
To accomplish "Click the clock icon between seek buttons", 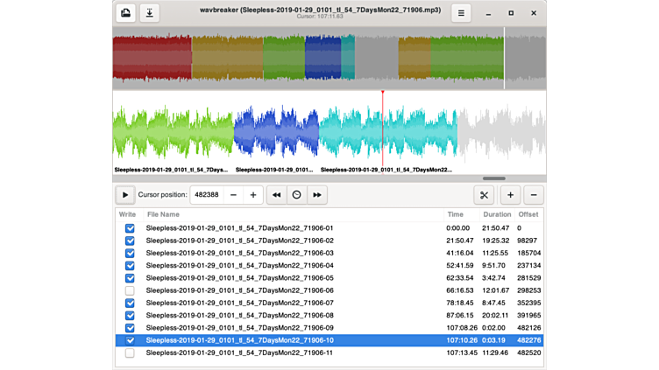I will click(x=297, y=195).
